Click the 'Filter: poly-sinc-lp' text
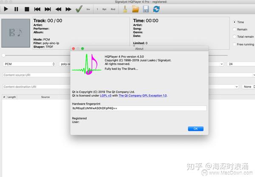This screenshot has width=255, height=177. pyautogui.click(x=46, y=43)
